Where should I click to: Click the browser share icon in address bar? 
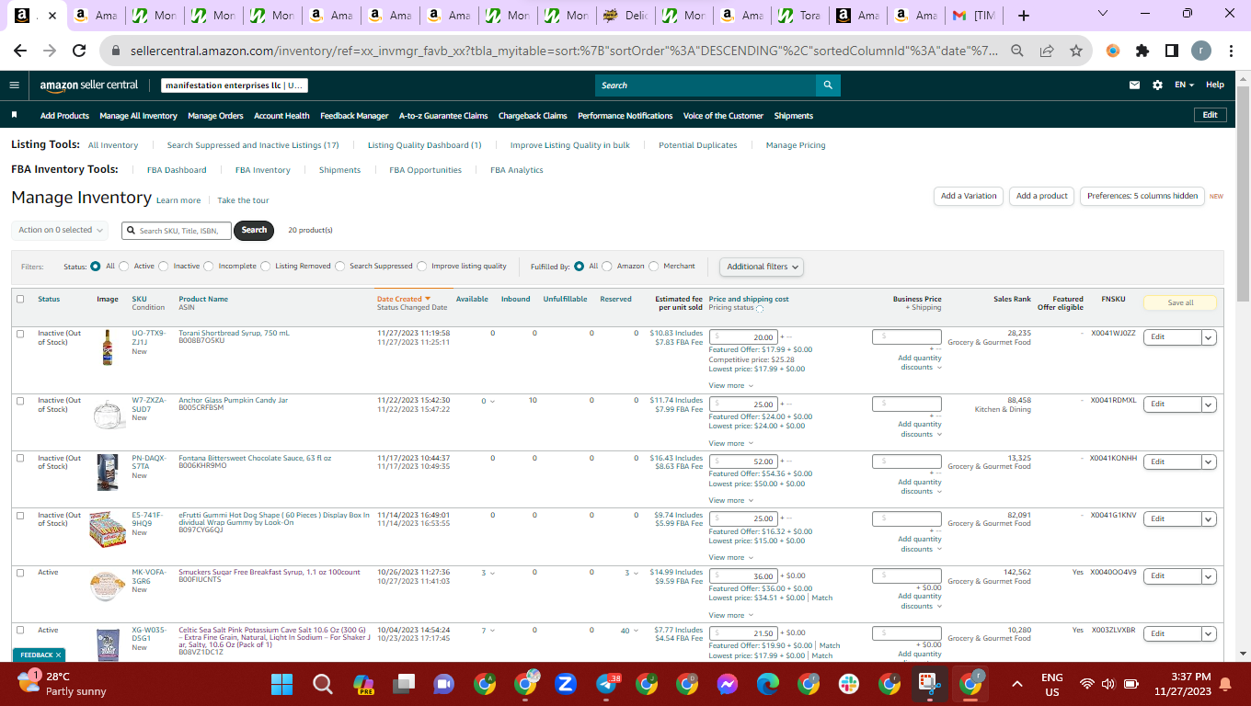click(x=1047, y=51)
